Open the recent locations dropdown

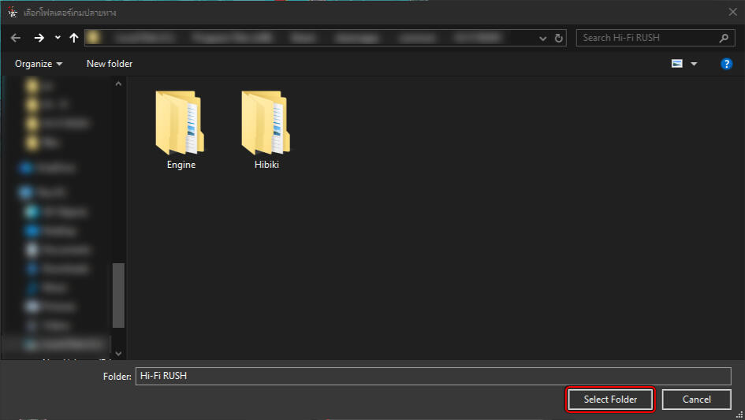[58, 38]
